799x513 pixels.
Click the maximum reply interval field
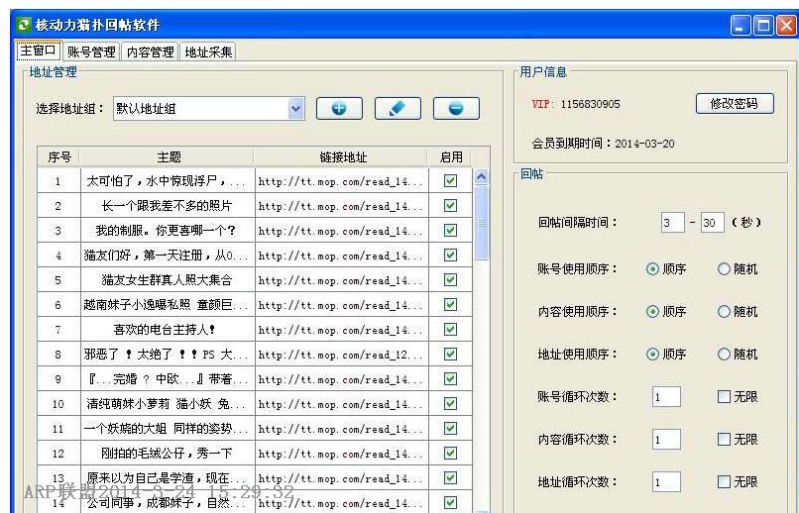click(712, 223)
